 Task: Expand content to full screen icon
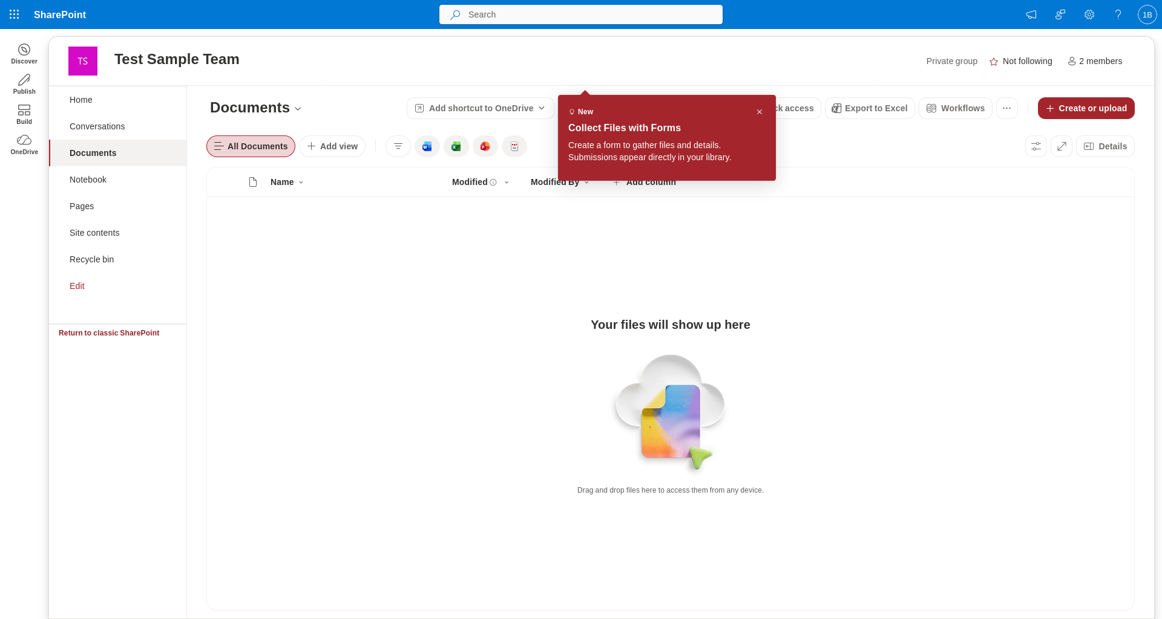(1062, 146)
